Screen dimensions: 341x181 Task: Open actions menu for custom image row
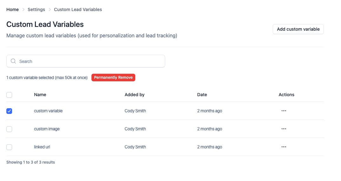[284, 129]
